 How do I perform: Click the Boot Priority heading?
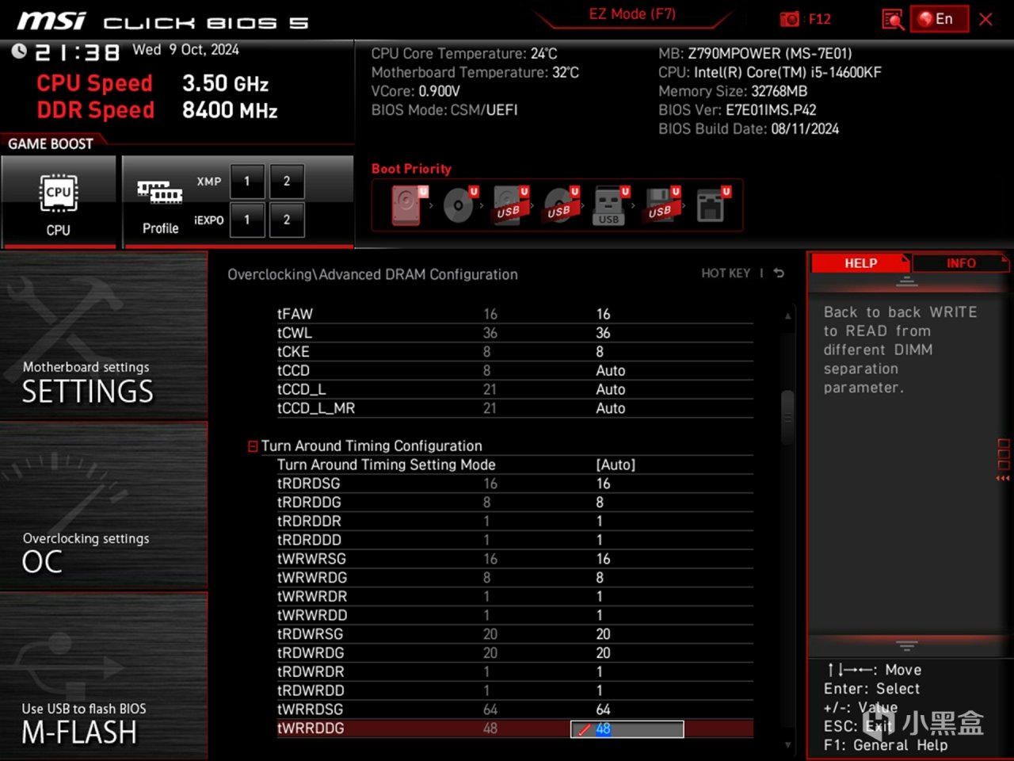pos(411,169)
